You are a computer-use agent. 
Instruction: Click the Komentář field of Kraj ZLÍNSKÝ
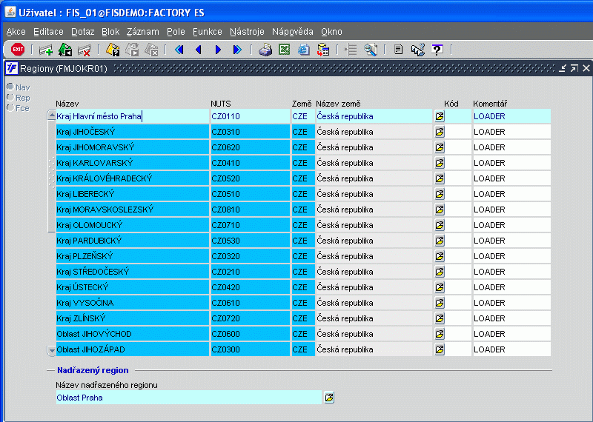click(511, 318)
